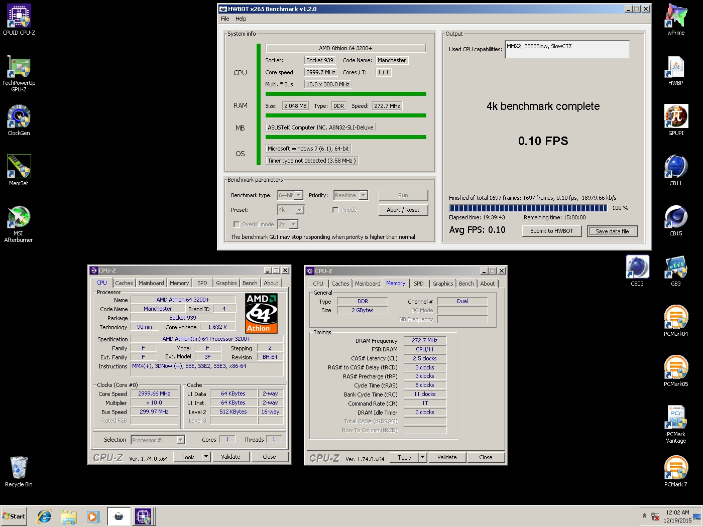Screen dimensions: 703x527
Task: Open SPD tab in right CPU-Z
Action: [419, 284]
